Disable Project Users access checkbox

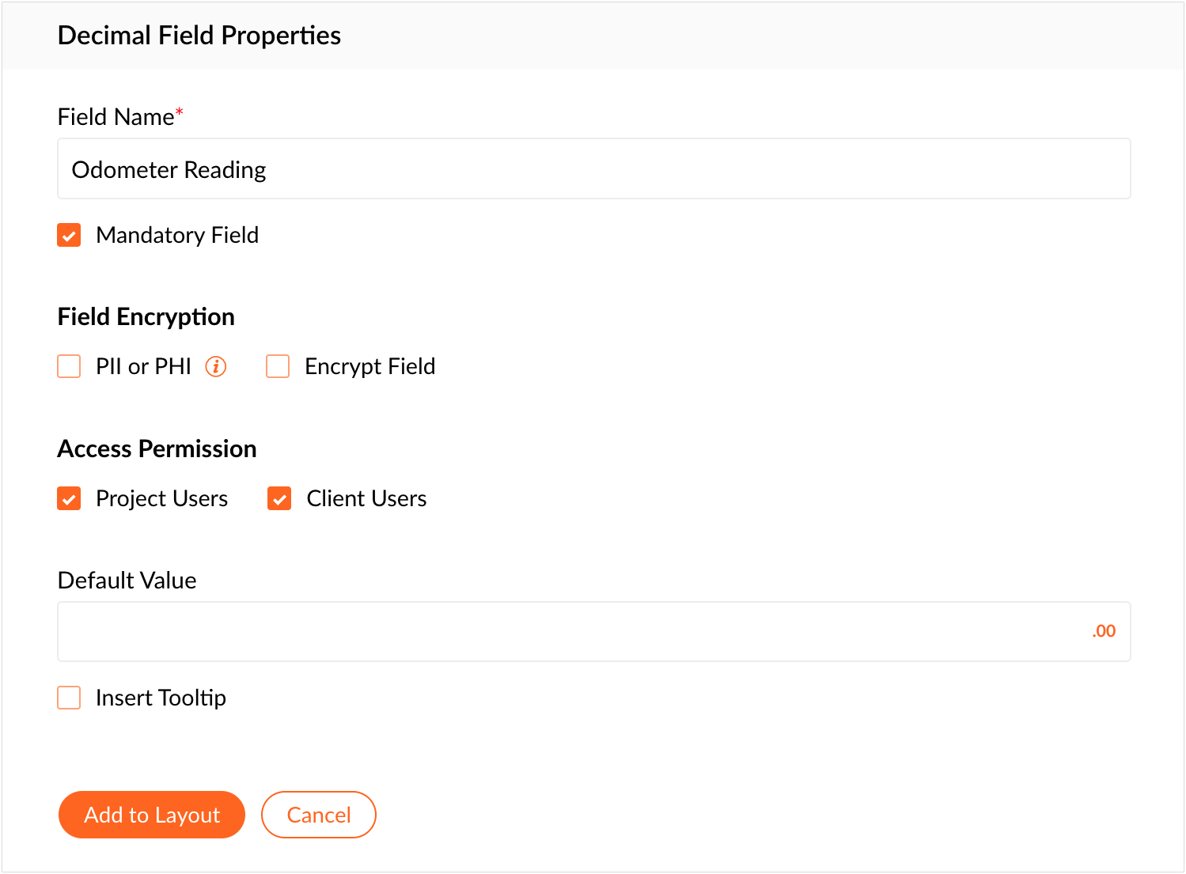tap(70, 499)
